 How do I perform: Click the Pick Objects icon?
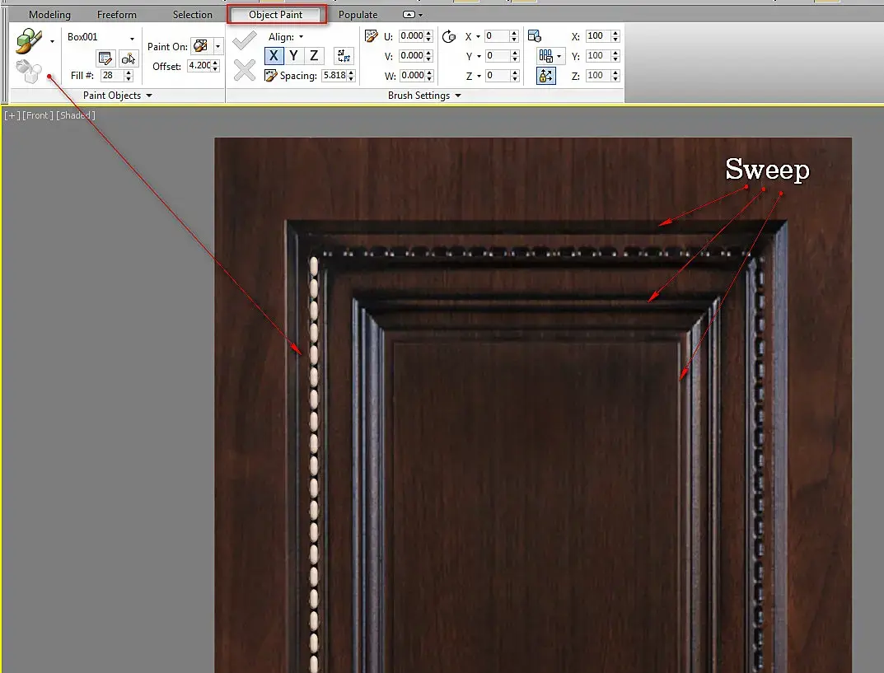point(129,58)
